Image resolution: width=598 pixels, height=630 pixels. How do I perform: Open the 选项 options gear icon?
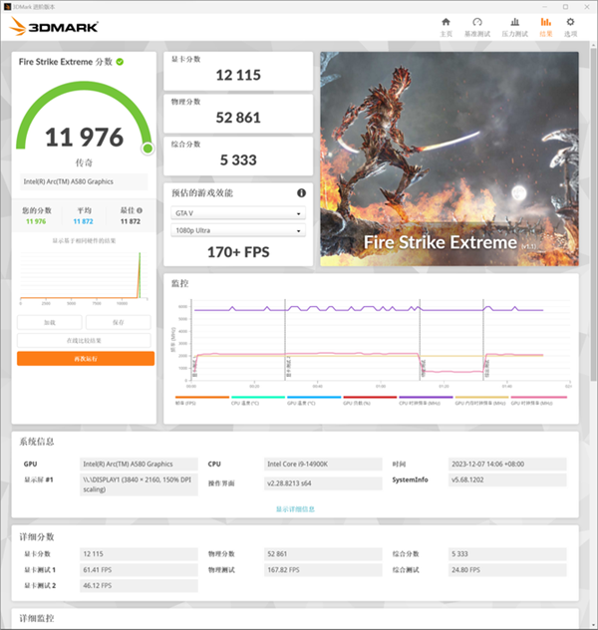click(x=570, y=26)
